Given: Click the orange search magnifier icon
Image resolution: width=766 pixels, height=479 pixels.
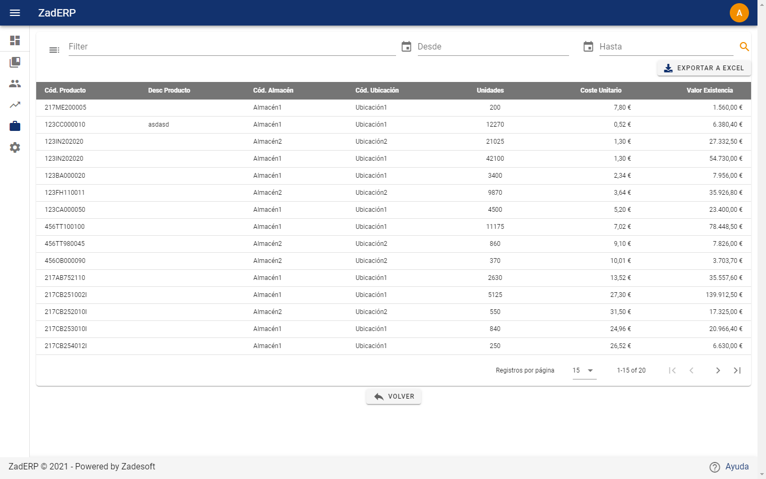Looking at the screenshot, I should [x=744, y=47].
